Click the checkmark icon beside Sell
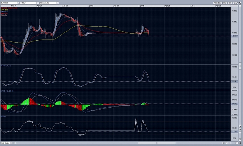243x146 pixels. click(234, 3)
